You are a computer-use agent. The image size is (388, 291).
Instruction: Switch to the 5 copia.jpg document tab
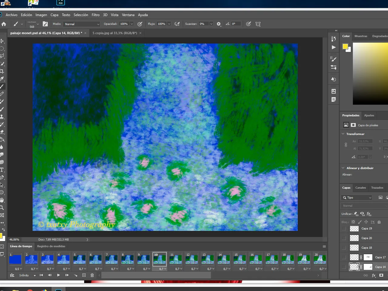click(115, 33)
